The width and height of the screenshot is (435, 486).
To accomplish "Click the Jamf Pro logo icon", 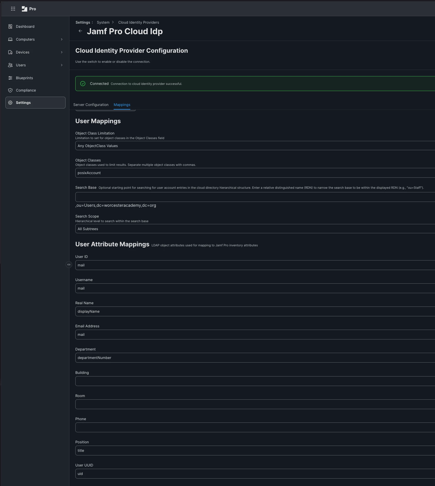I will pos(25,9).
